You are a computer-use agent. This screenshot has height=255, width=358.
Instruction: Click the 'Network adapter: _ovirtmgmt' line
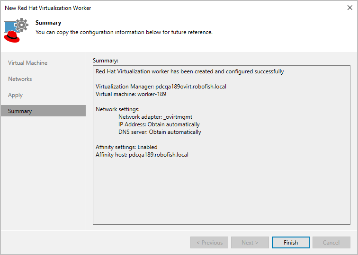(x=155, y=117)
